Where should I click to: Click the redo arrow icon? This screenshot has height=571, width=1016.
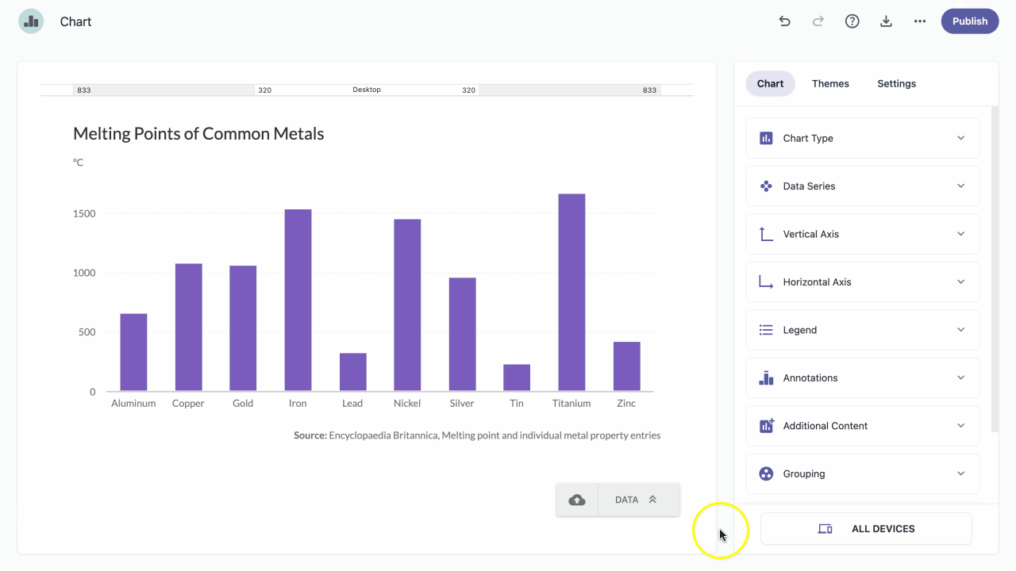[x=818, y=21]
